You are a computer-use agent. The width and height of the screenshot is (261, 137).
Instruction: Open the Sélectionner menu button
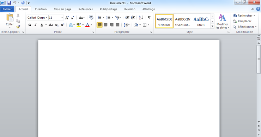pyautogui.click(x=245, y=27)
